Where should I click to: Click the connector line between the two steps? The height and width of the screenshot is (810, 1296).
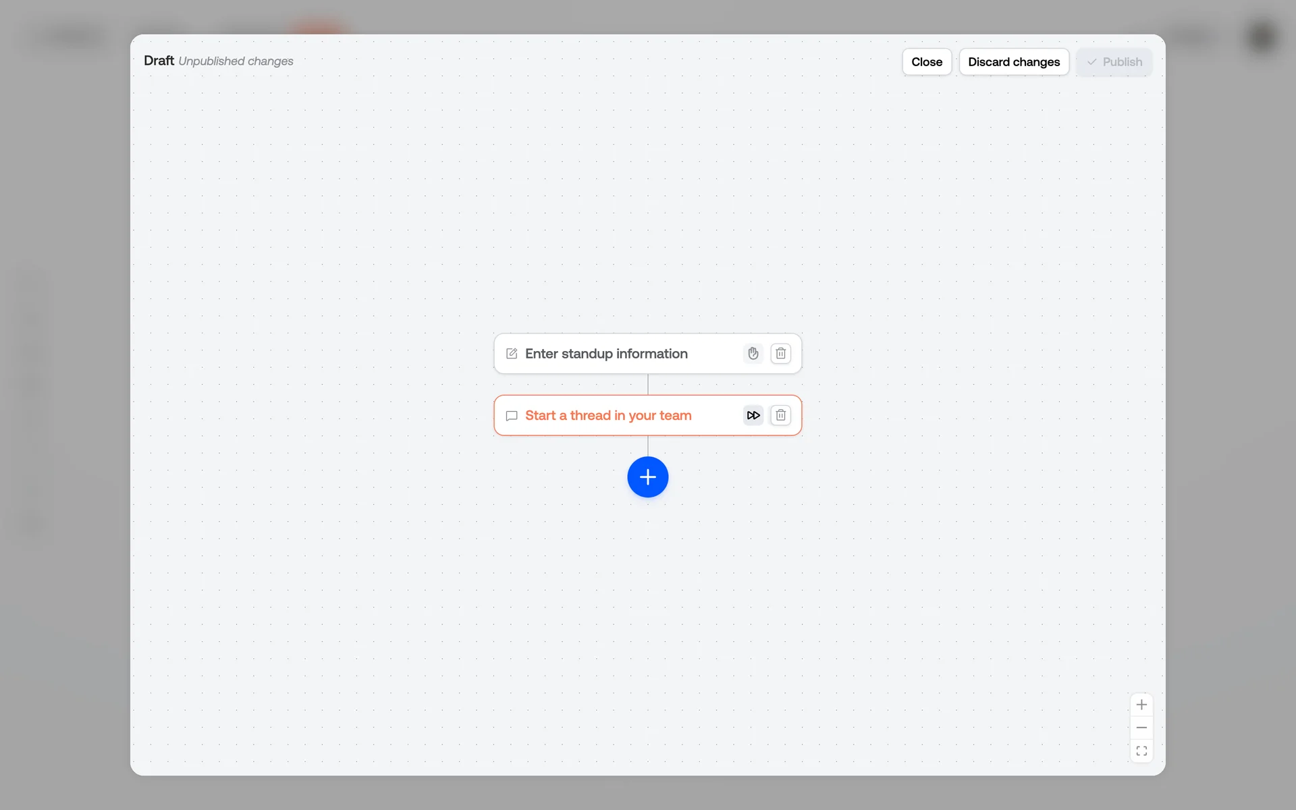[647, 384]
